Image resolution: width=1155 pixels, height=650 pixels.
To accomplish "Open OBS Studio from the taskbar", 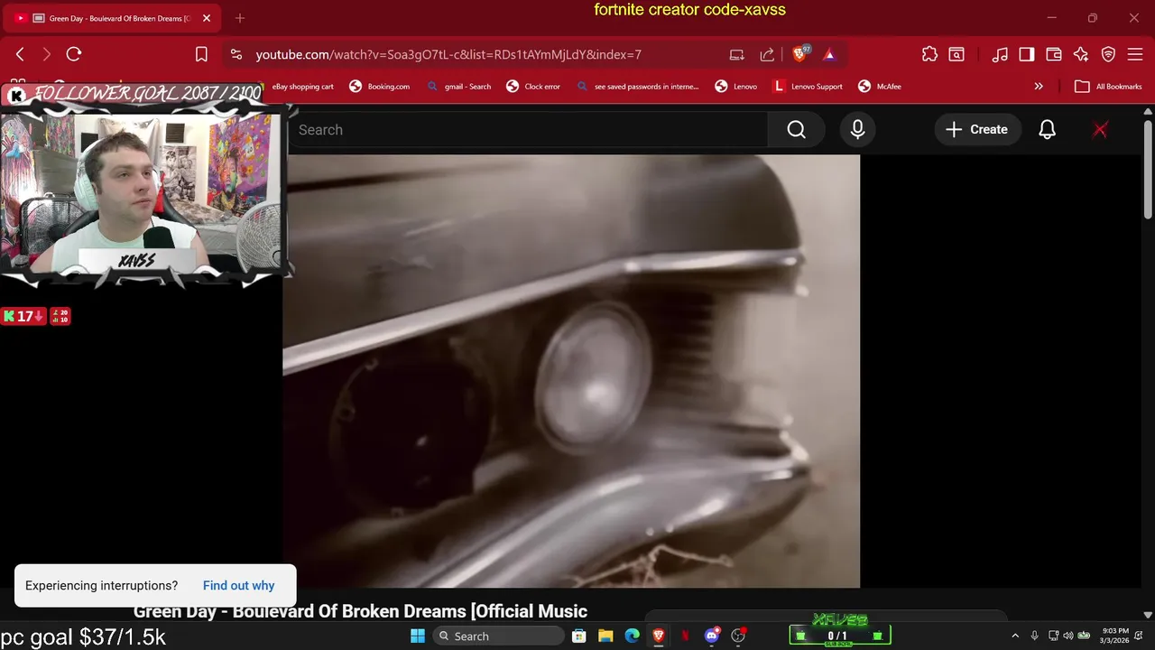I will click(738, 636).
